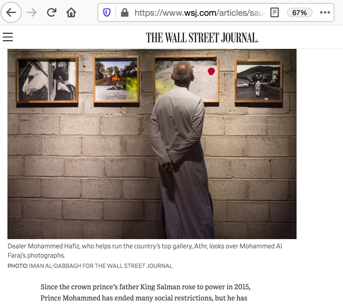Click the Mohammed Hafiz photo caption
The width and height of the screenshot is (343, 306).
click(145, 251)
